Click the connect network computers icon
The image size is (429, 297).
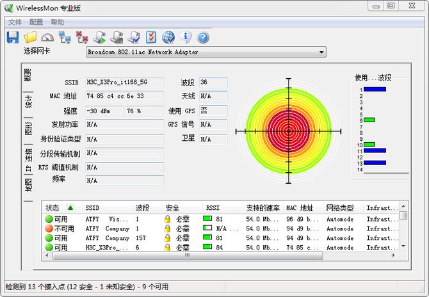[65, 38]
